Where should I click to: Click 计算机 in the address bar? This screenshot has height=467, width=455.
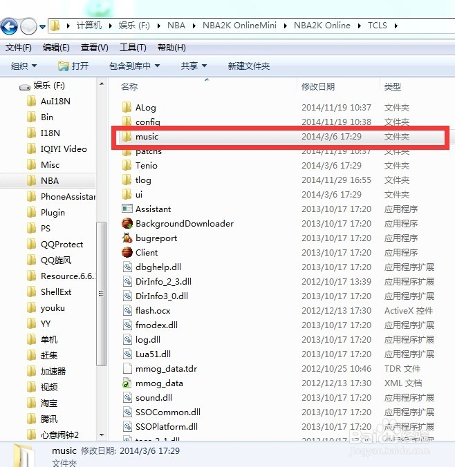[89, 26]
